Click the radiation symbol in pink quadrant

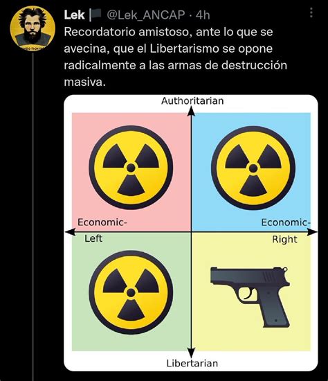point(131,168)
